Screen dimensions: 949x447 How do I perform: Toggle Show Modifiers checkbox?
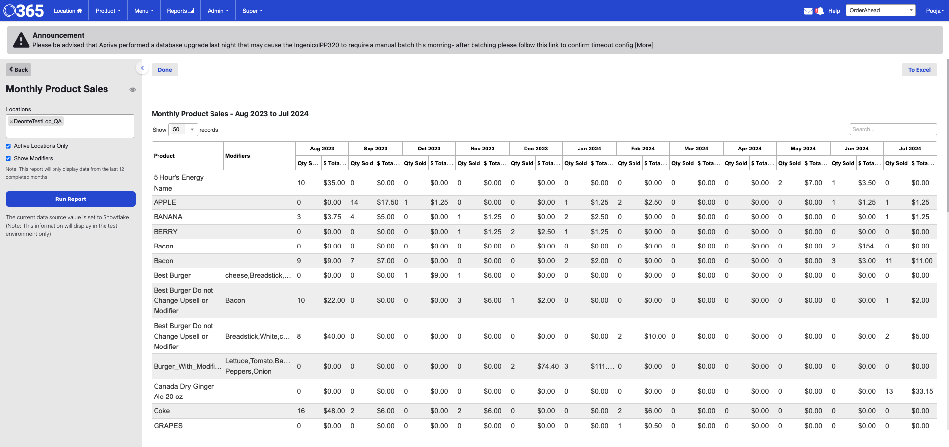[8, 159]
